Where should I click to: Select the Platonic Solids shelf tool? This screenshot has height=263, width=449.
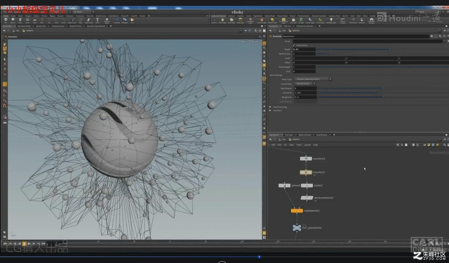pyautogui.click(x=107, y=21)
